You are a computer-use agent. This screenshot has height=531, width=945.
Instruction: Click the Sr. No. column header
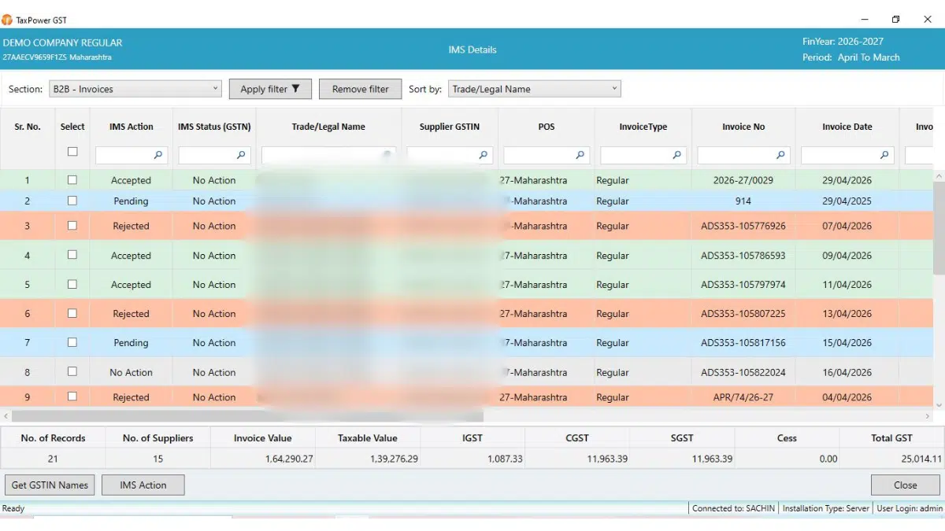28,127
